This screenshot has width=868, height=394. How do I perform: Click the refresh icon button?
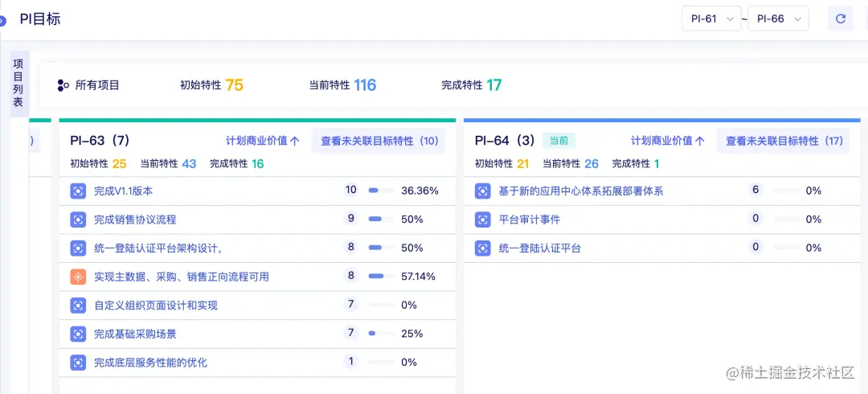(x=840, y=18)
